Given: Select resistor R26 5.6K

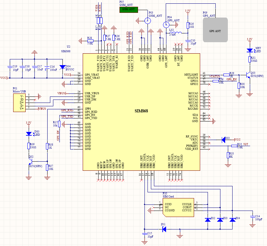Looking at the screenshot, I should pos(113,37).
